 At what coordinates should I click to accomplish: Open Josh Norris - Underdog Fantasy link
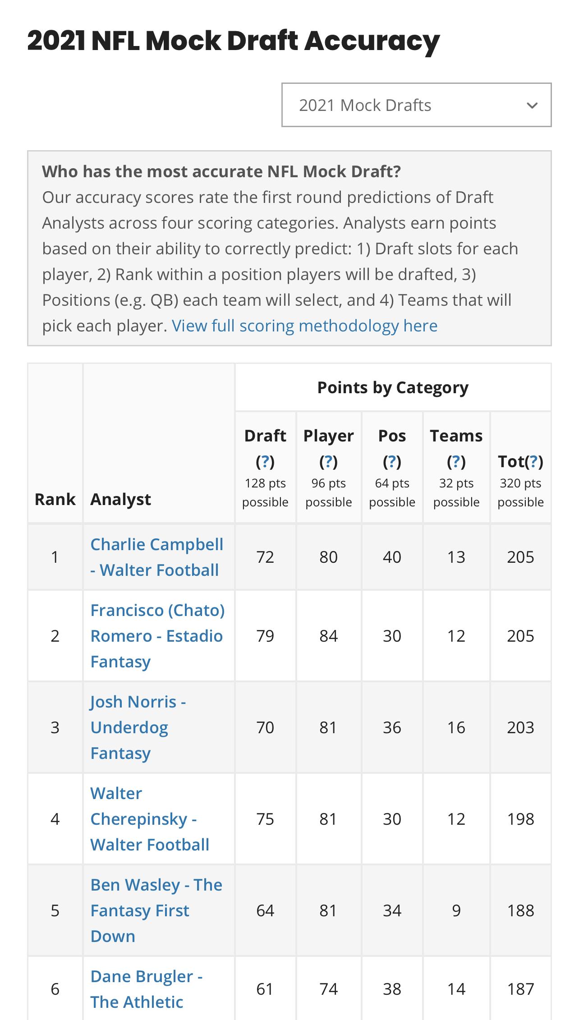(x=138, y=727)
